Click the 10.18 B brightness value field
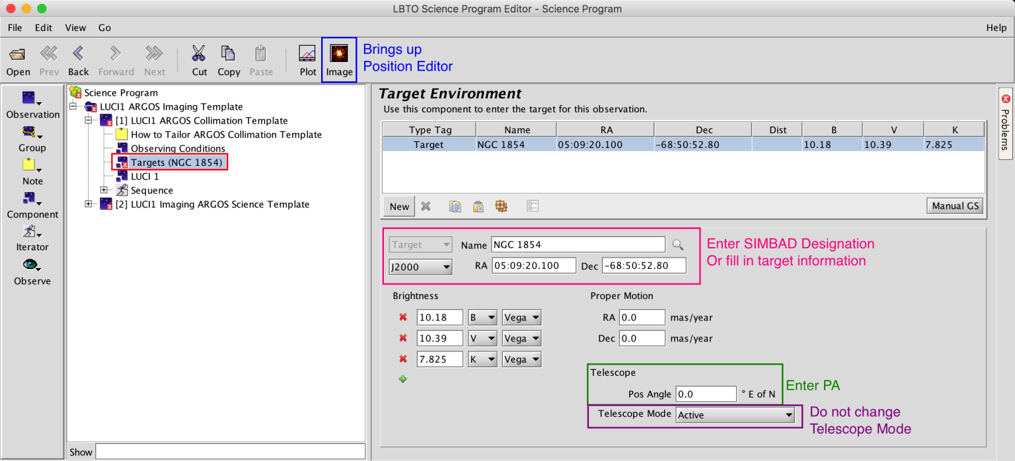 coord(440,318)
